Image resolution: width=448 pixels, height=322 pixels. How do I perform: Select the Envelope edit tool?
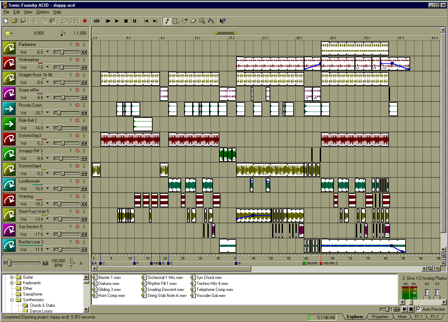point(211,21)
